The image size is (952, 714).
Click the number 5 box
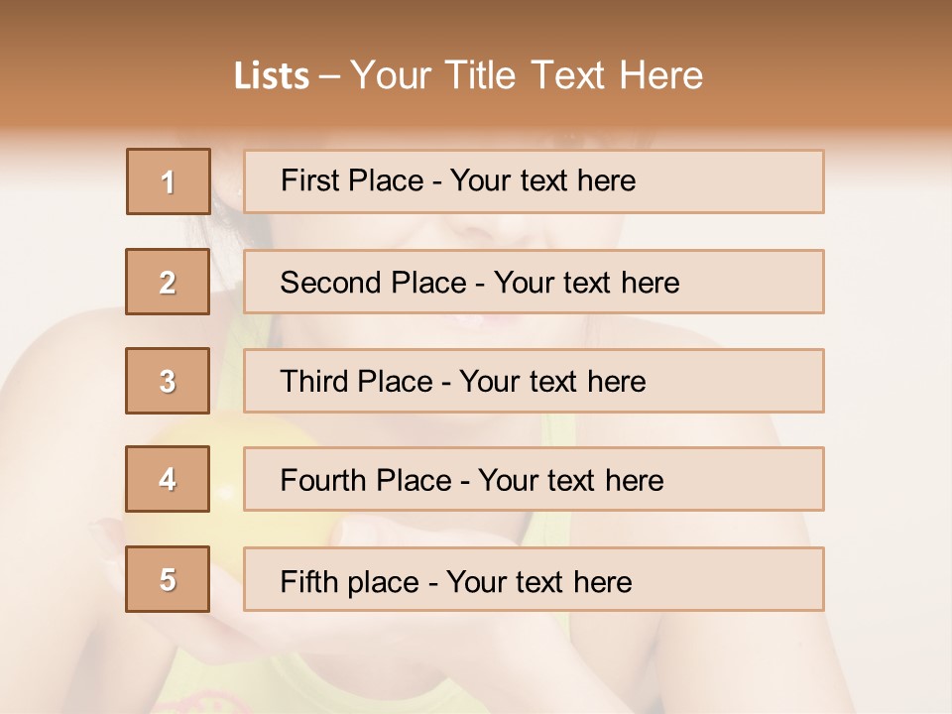click(168, 579)
